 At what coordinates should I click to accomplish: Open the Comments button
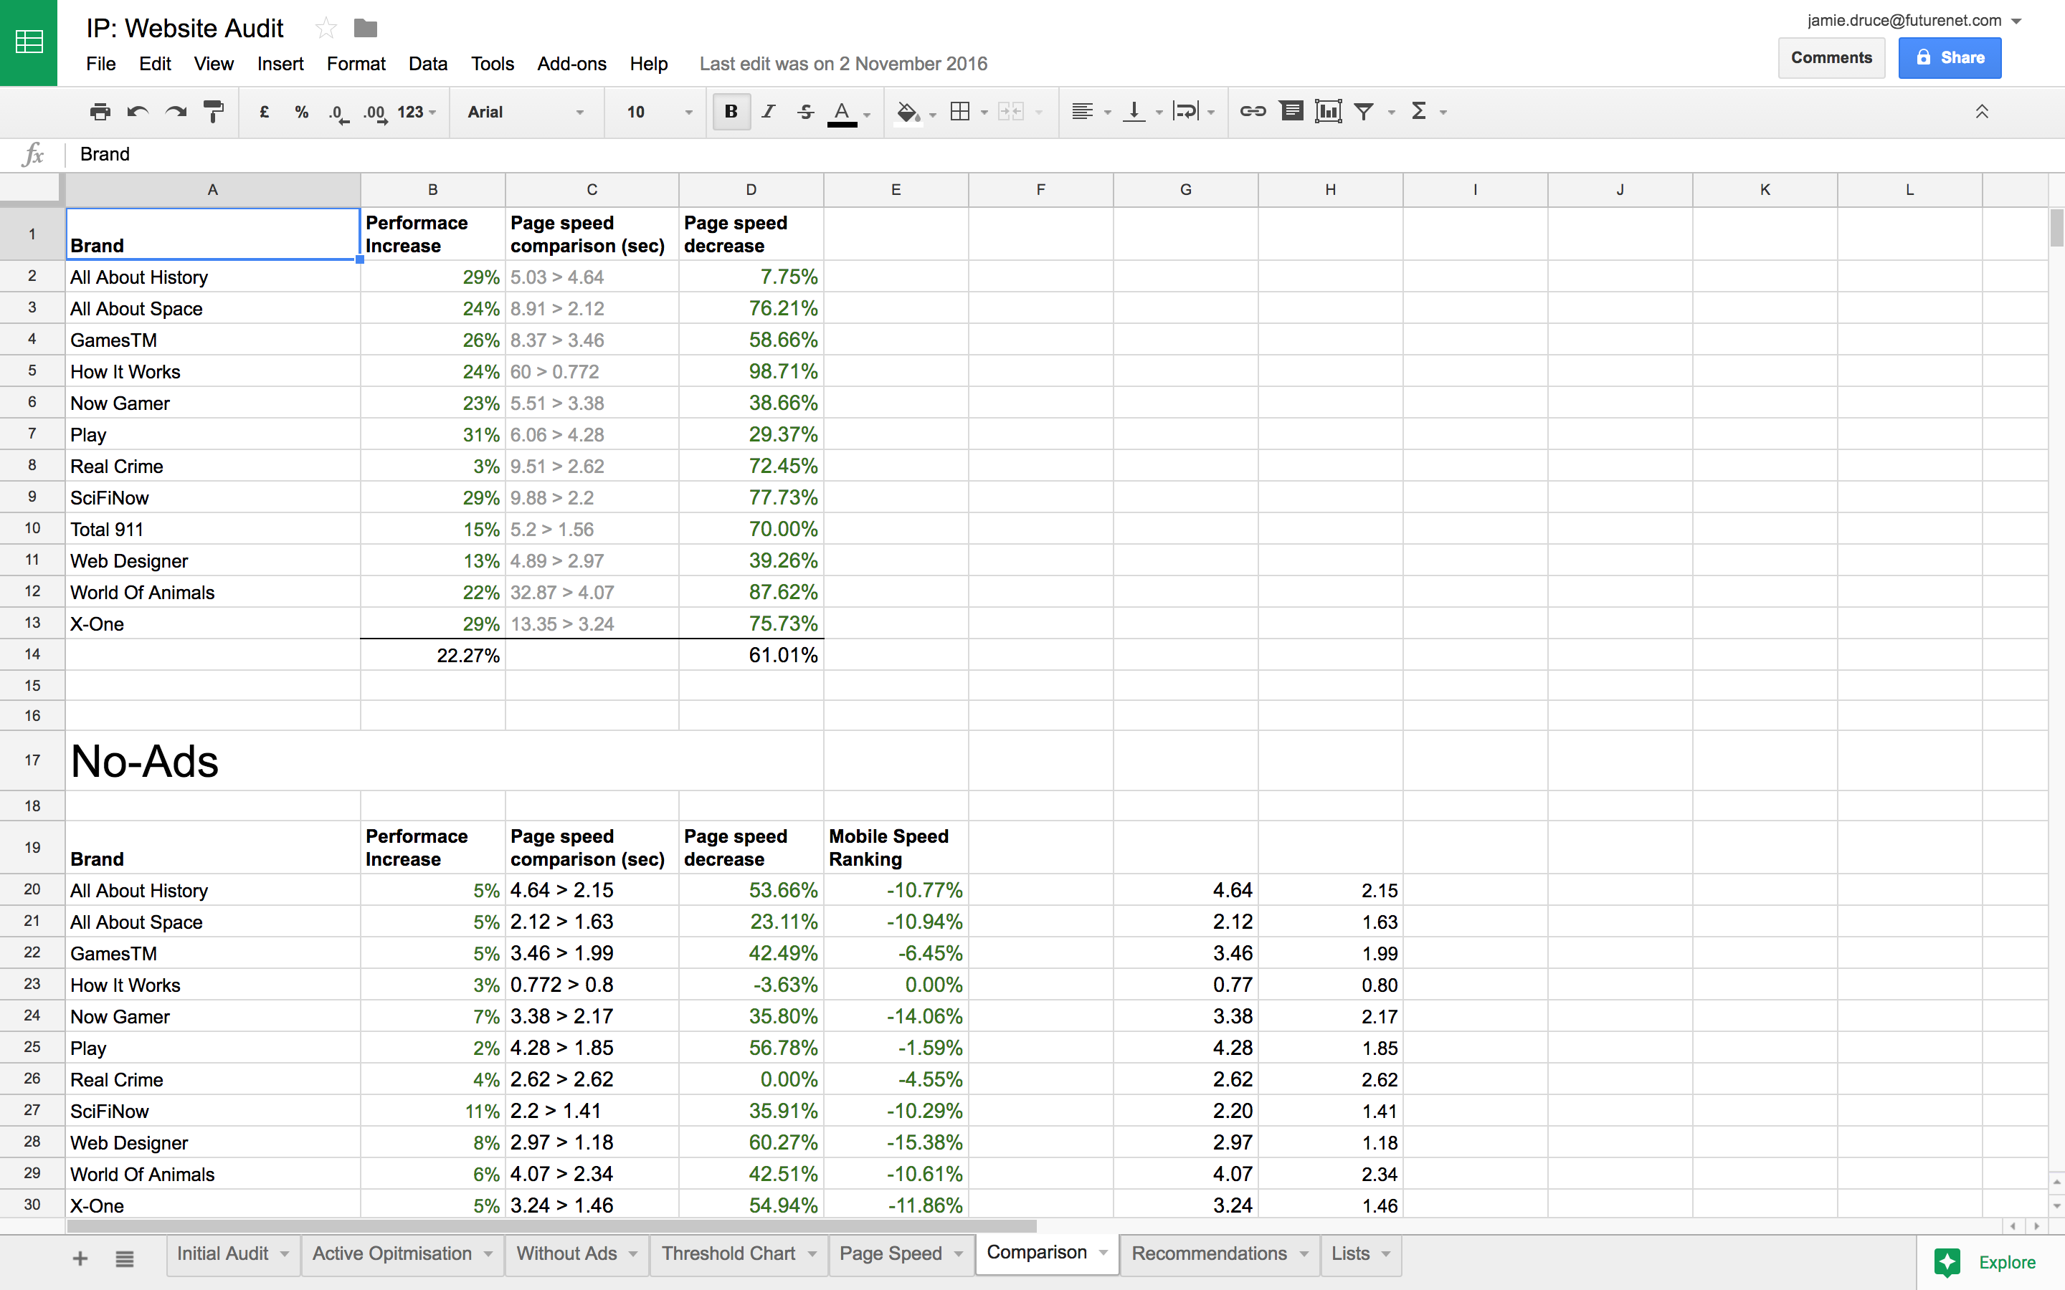tap(1831, 58)
